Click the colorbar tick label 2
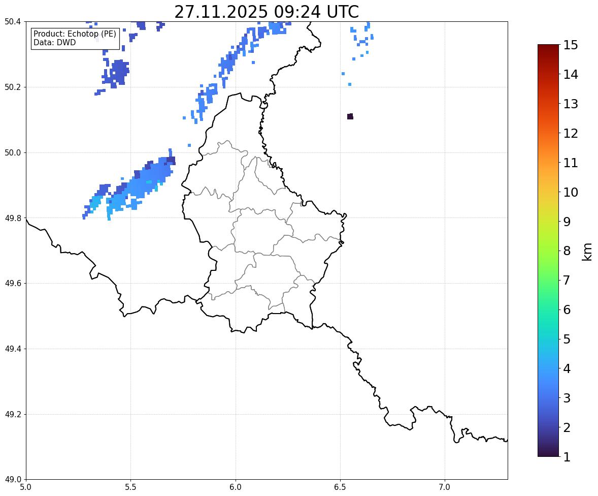This screenshot has width=598, height=496. coord(567,427)
